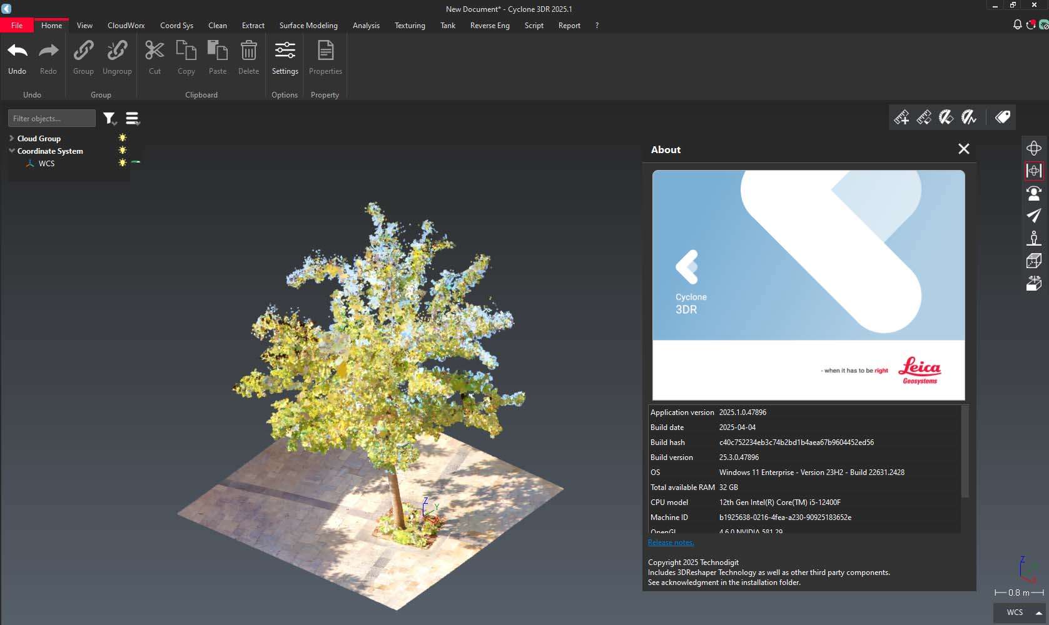
Task: Expand the Cloud Group tree node
Action: click(x=12, y=138)
